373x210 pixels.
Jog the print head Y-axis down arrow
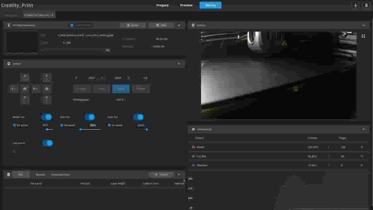25,99
